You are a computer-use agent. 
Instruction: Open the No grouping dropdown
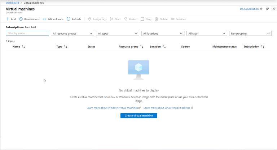tap(250, 34)
